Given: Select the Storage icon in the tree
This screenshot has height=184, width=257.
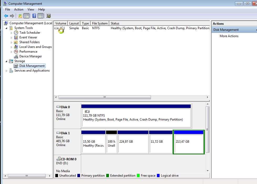Looking at the screenshot, I should [x=11, y=61].
